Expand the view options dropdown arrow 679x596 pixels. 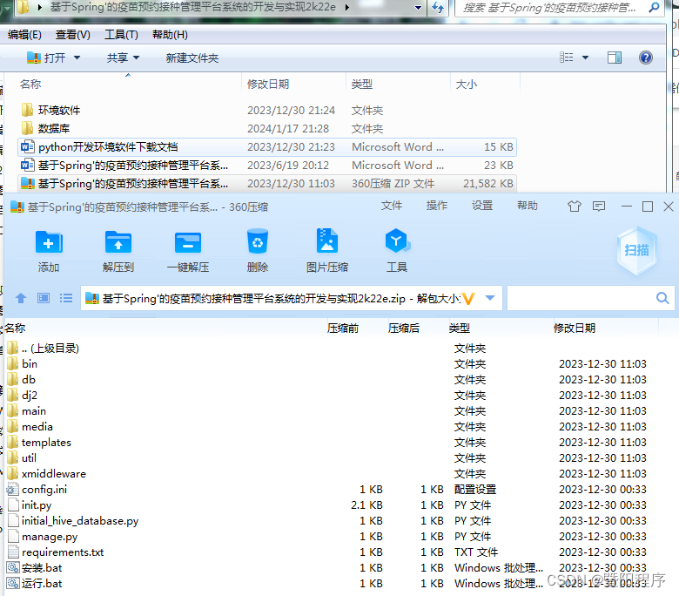click(x=586, y=58)
